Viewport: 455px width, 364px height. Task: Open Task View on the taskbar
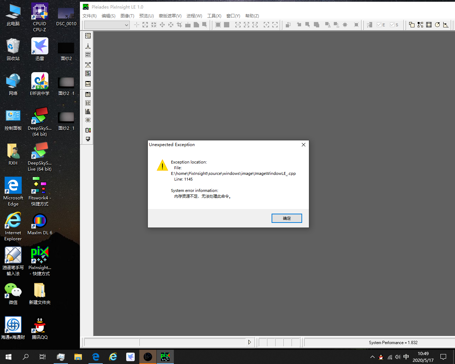pos(43,357)
